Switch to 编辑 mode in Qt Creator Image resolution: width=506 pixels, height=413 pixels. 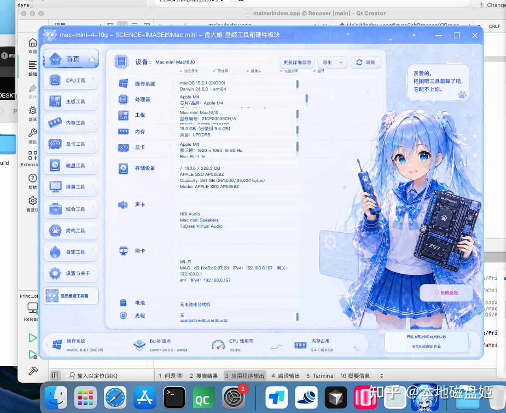coord(32,68)
